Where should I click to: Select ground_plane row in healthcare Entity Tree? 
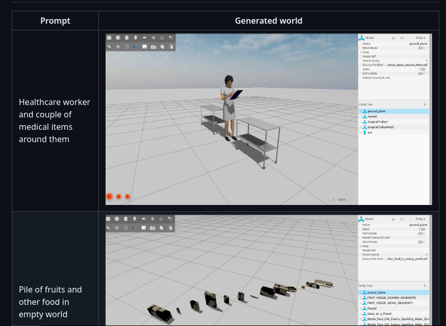tap(394, 111)
